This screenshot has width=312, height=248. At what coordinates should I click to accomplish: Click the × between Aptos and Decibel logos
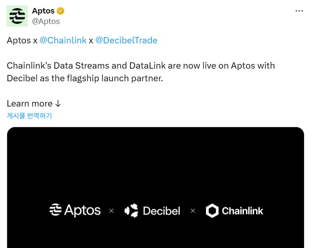click(111, 211)
